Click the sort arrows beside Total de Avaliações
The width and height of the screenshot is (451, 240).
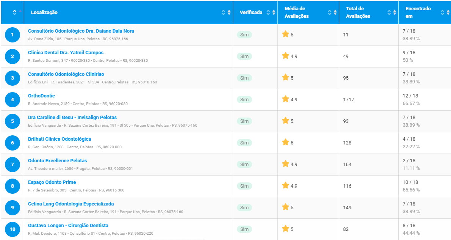click(392, 13)
